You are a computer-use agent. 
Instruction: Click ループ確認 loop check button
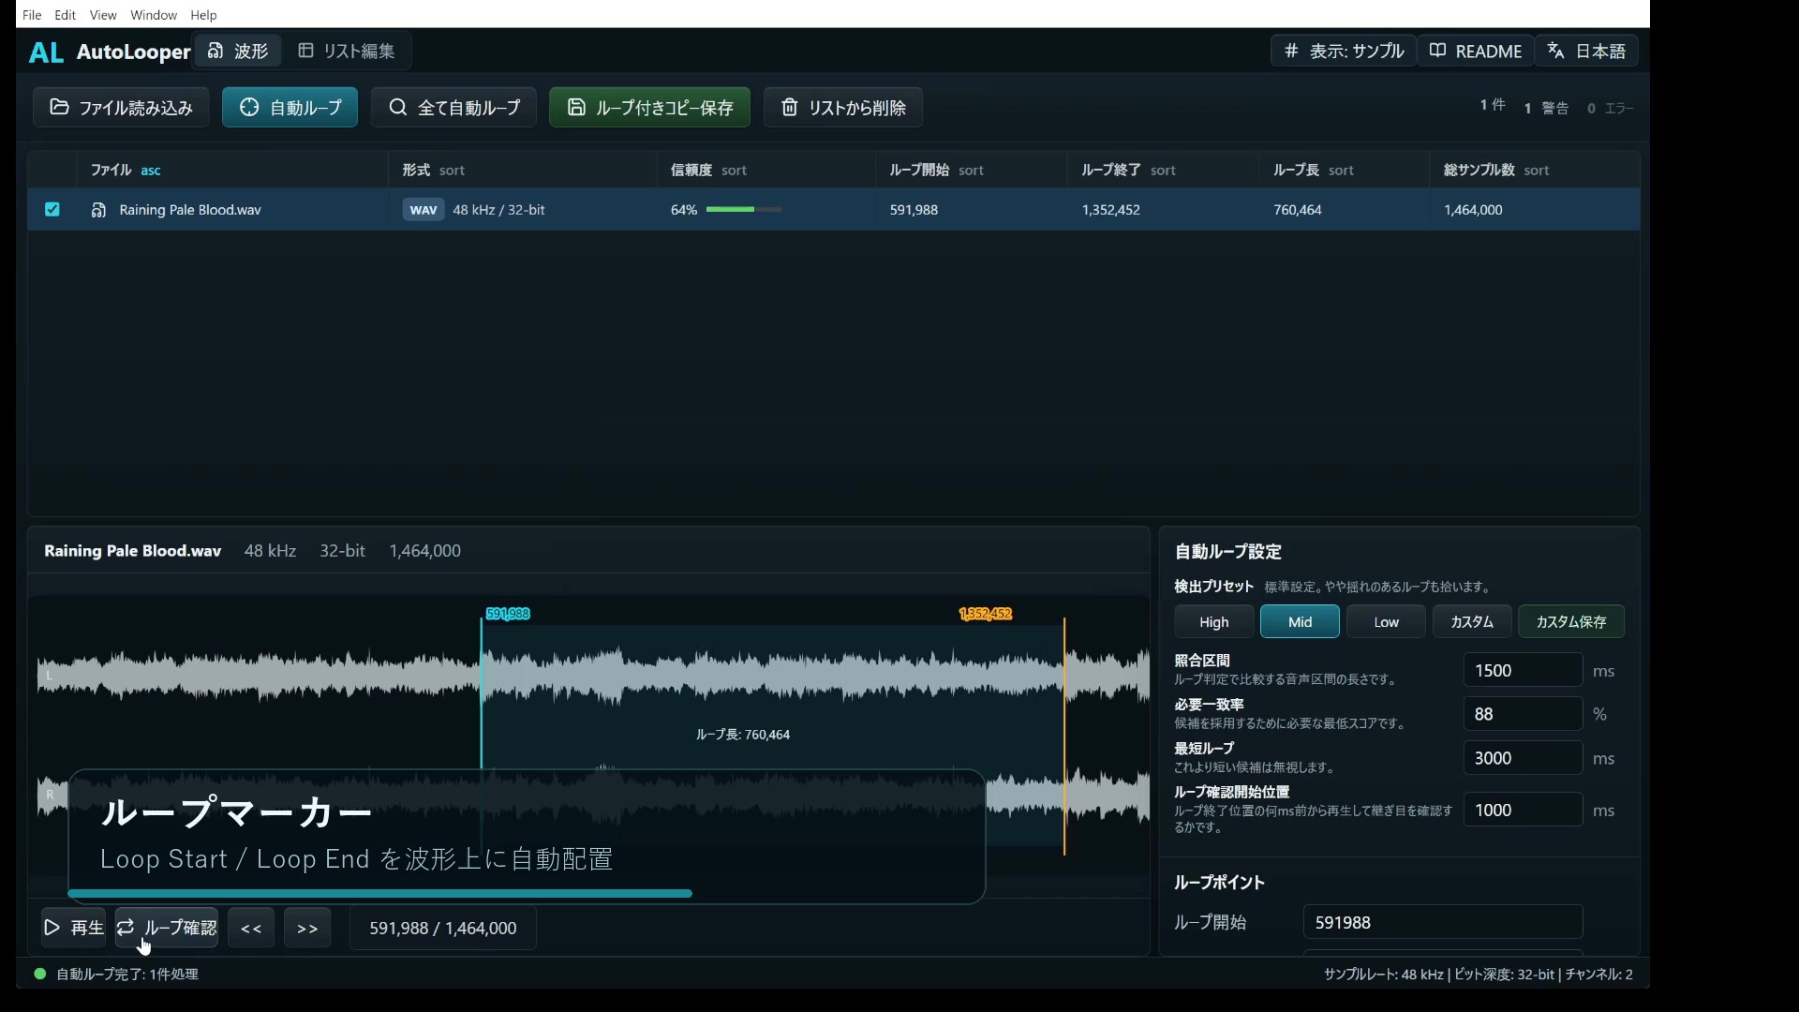pos(167,928)
